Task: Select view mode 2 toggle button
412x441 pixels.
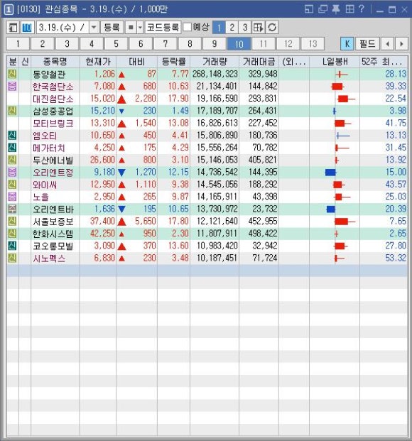Action: (x=232, y=28)
